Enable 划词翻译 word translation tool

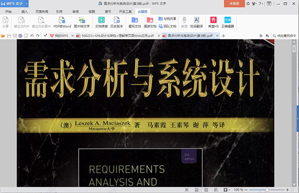[196, 22]
